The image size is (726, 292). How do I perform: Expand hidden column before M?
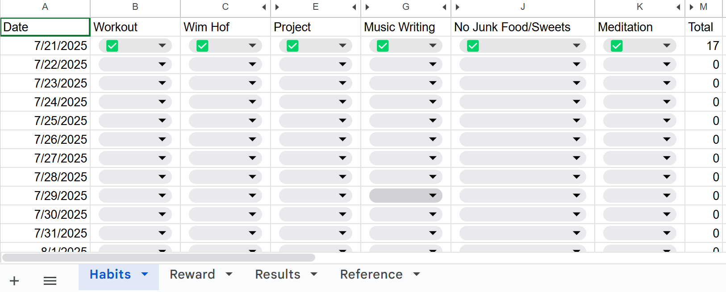(x=692, y=7)
